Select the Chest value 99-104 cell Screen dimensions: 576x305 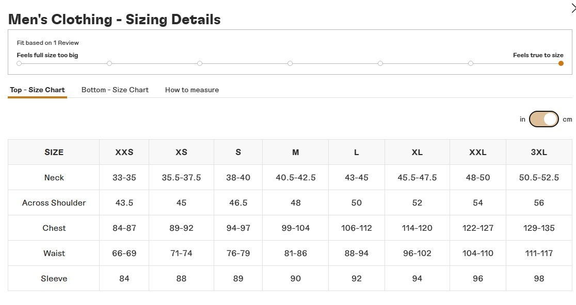[295, 228]
